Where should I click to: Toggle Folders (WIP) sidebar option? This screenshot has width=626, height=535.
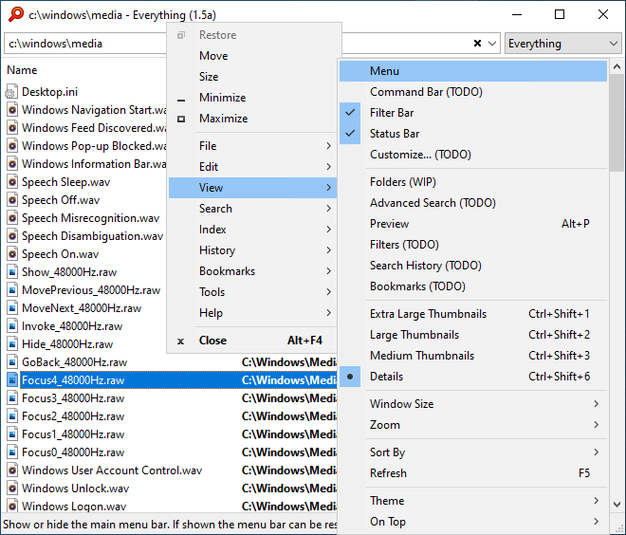[473, 182]
